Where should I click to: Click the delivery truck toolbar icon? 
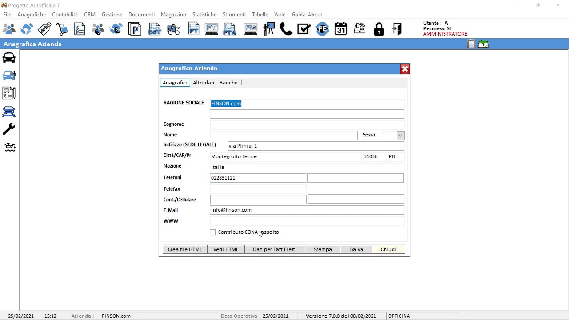point(174,29)
